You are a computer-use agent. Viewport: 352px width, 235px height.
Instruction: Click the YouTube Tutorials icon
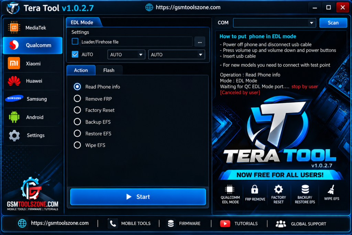(225, 224)
